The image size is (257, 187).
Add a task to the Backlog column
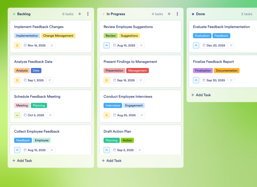(x=22, y=160)
